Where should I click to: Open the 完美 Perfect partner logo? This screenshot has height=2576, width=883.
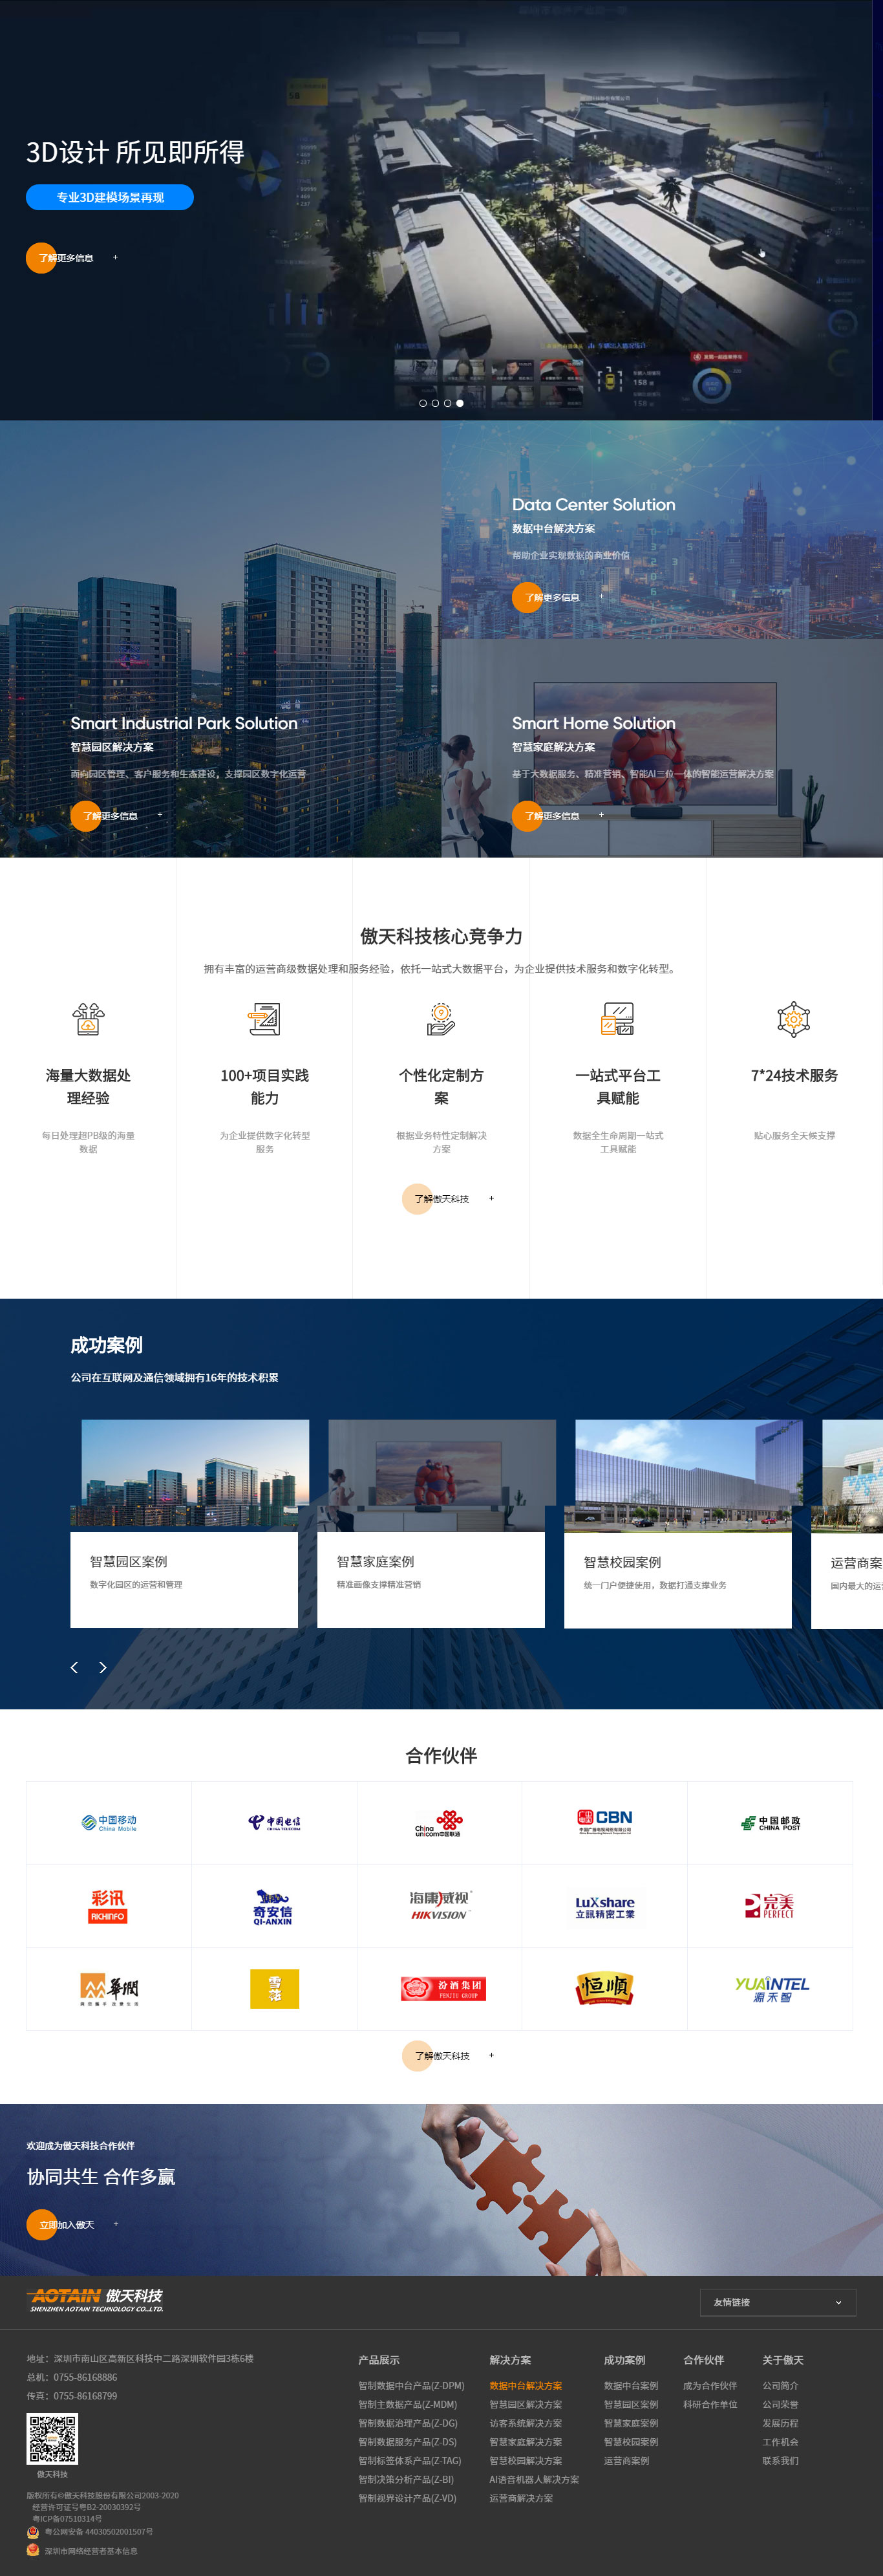click(x=770, y=1906)
